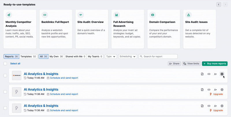Click Upgrade link on the second report
Image resolution: width=231 pixels, height=117 pixels.
coord(216,94)
